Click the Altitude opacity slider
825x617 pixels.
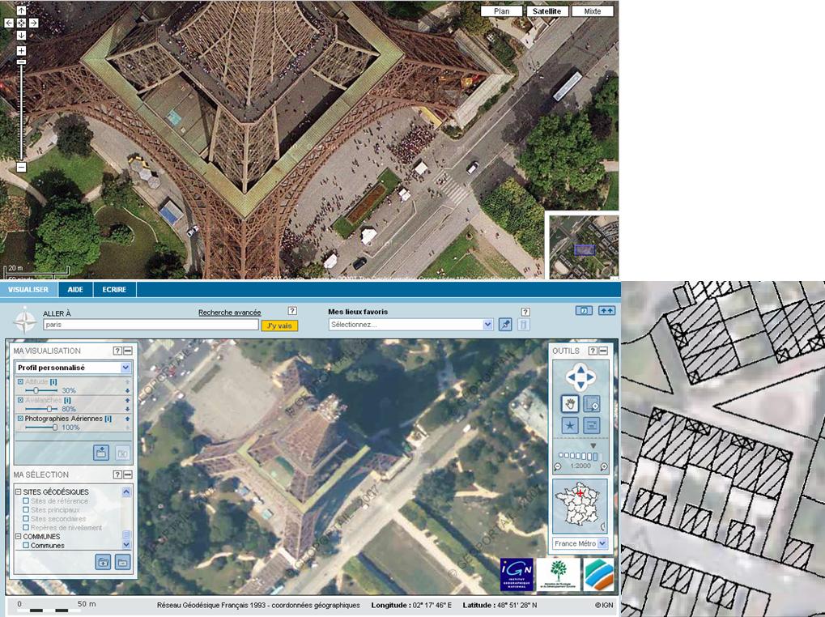[x=41, y=390]
